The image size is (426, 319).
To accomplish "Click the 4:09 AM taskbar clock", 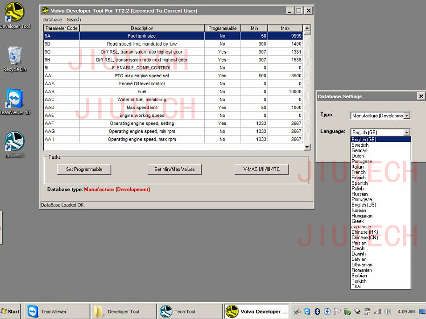I will pos(406,312).
